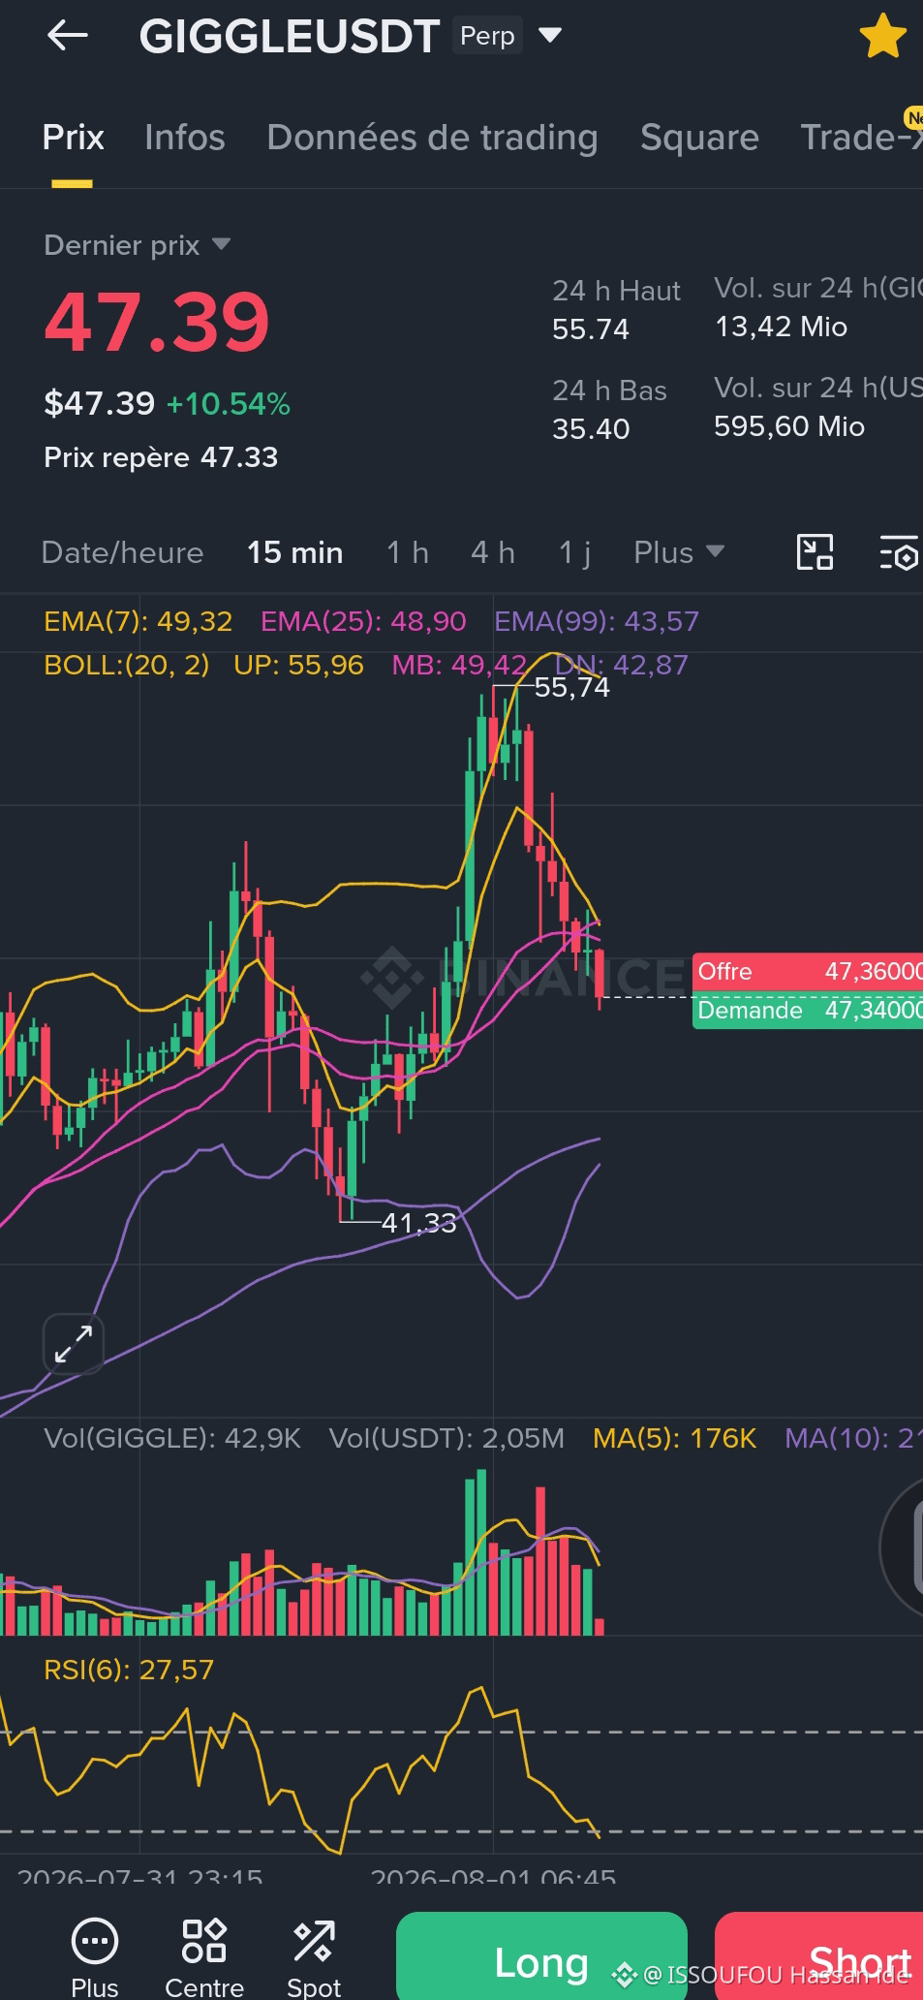The image size is (923, 2000).
Task: Choose the 4 h interval
Action: [493, 552]
